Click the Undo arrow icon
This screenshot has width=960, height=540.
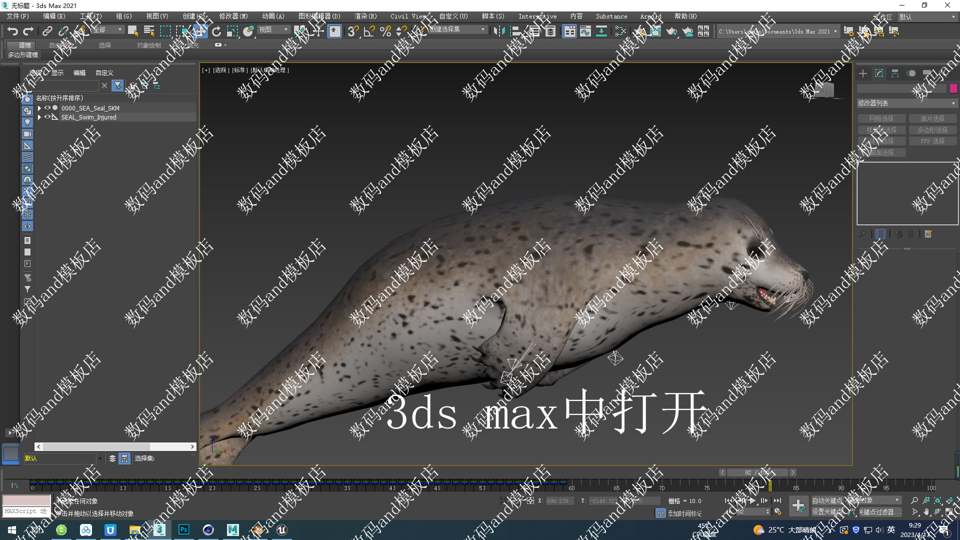(12, 31)
